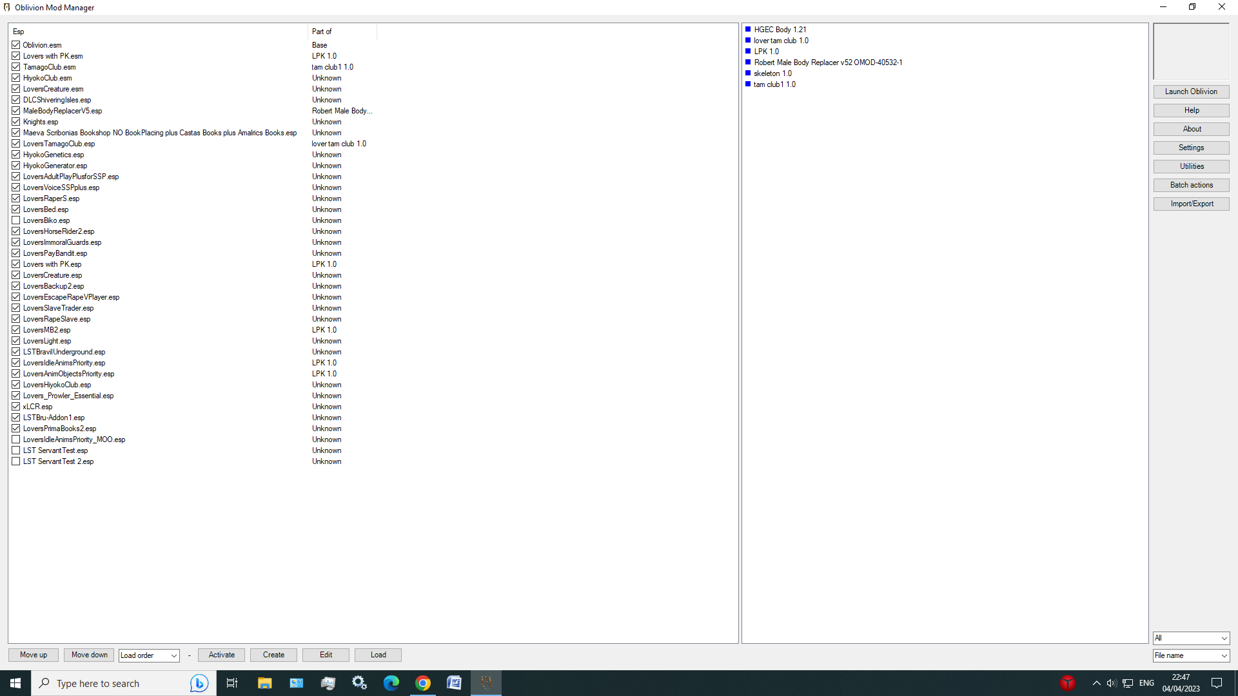Open Microsoft Edge from the taskbar
The width and height of the screenshot is (1238, 696).
391,683
